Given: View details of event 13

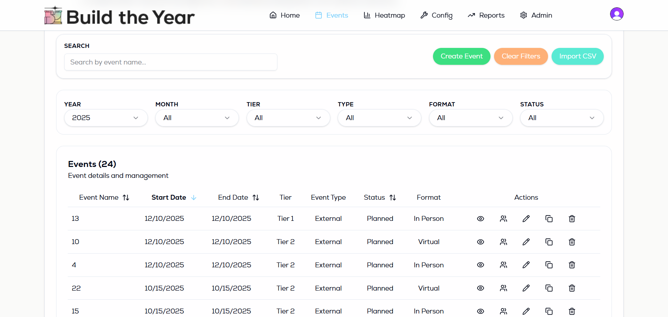Looking at the screenshot, I should pyautogui.click(x=480, y=219).
